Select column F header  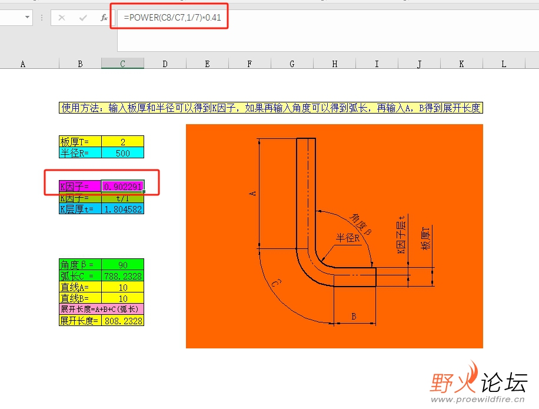[x=249, y=64]
